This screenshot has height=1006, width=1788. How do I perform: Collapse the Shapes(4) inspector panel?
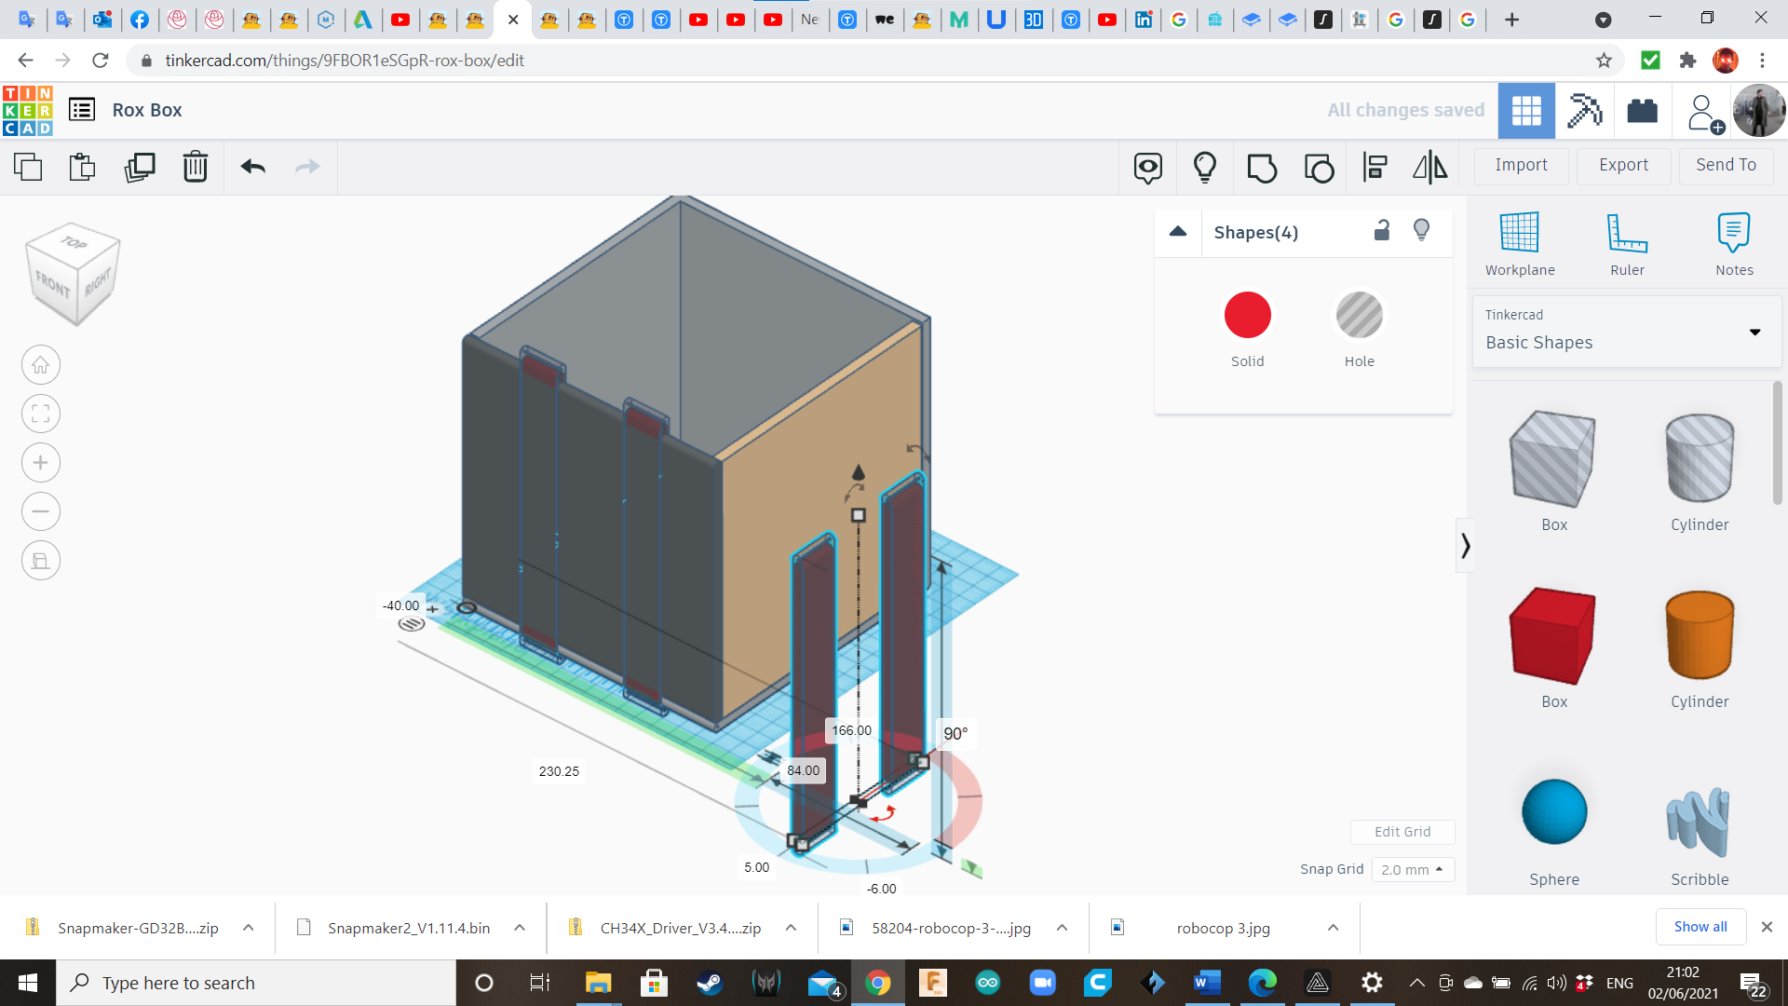[1178, 232]
